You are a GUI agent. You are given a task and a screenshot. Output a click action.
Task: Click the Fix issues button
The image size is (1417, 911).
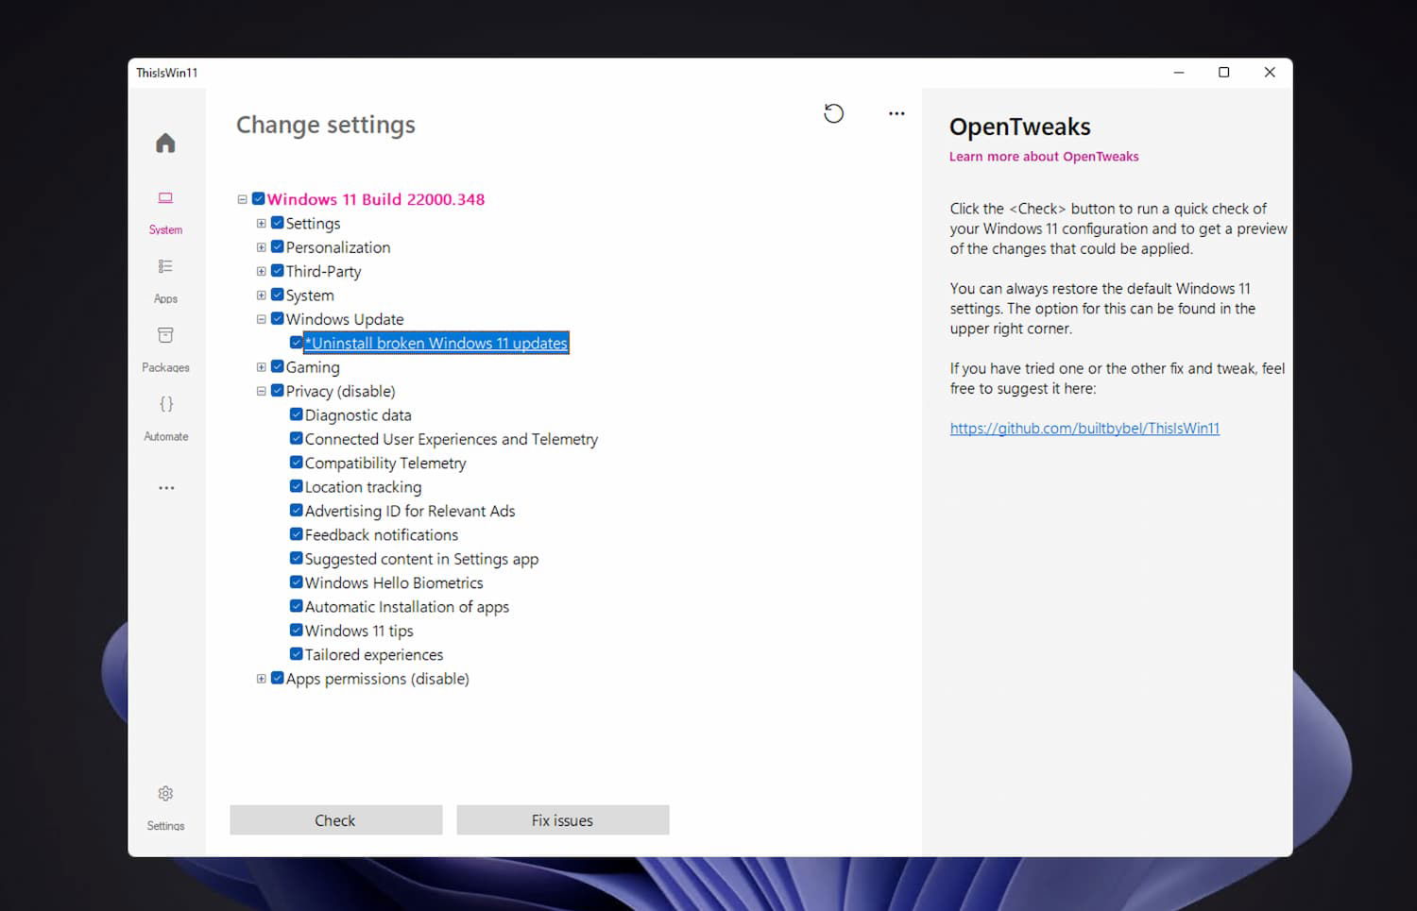click(562, 820)
